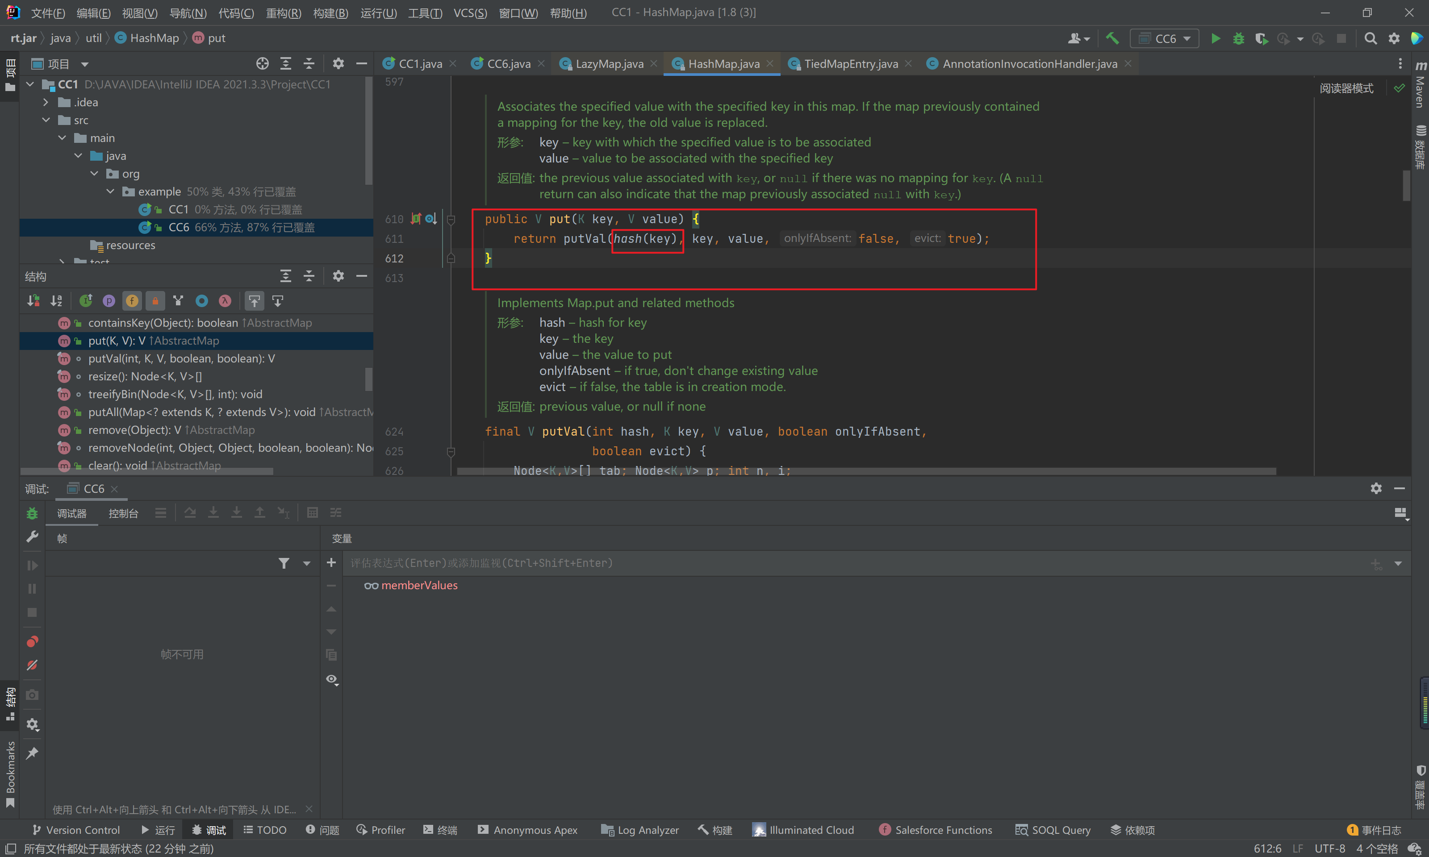Screen dimensions: 1429x857
Task: Switch to the LazyMap.java editor tab
Action: (609, 63)
